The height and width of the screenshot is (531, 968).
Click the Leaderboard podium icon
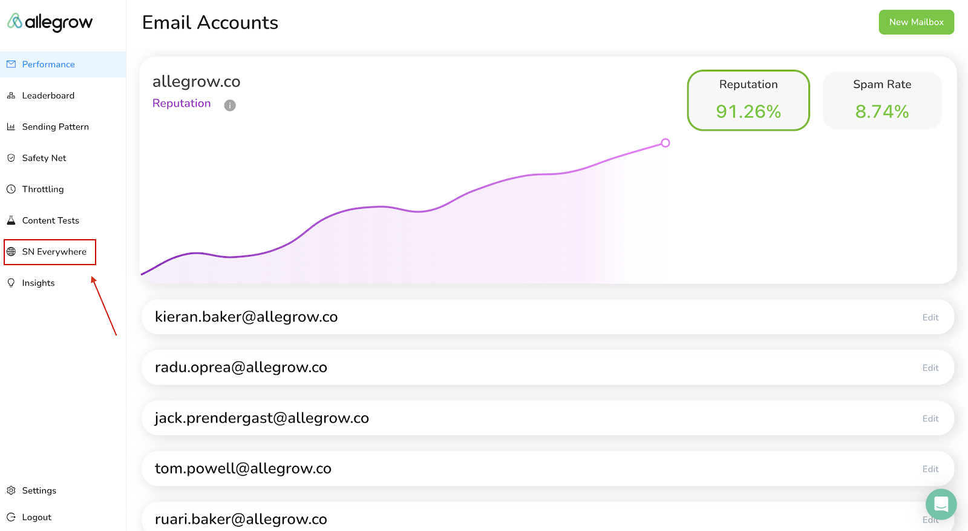point(11,96)
